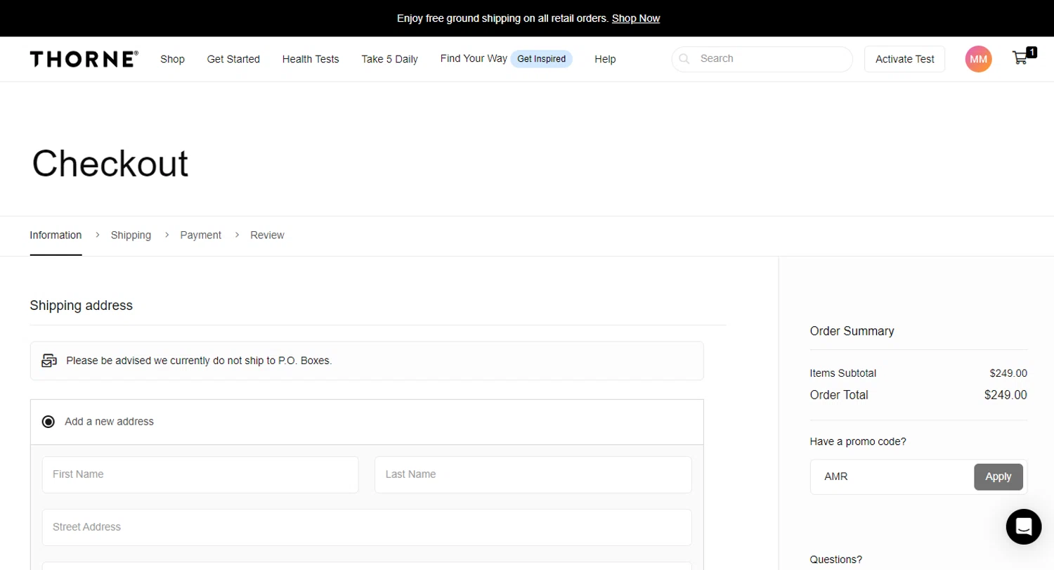Focus the First Name field
Screen dimensions: 1054x570
point(200,474)
